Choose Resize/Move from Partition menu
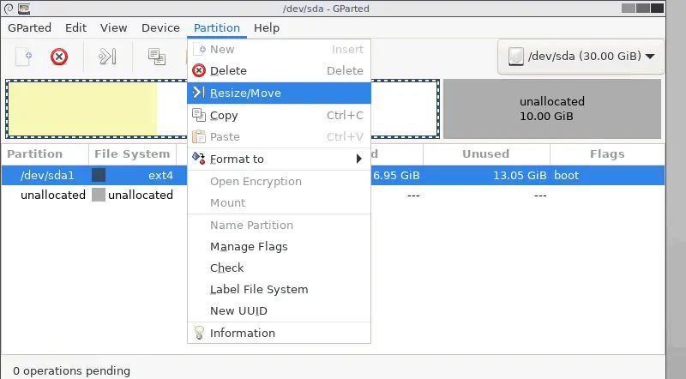The width and height of the screenshot is (686, 379). 280,93
